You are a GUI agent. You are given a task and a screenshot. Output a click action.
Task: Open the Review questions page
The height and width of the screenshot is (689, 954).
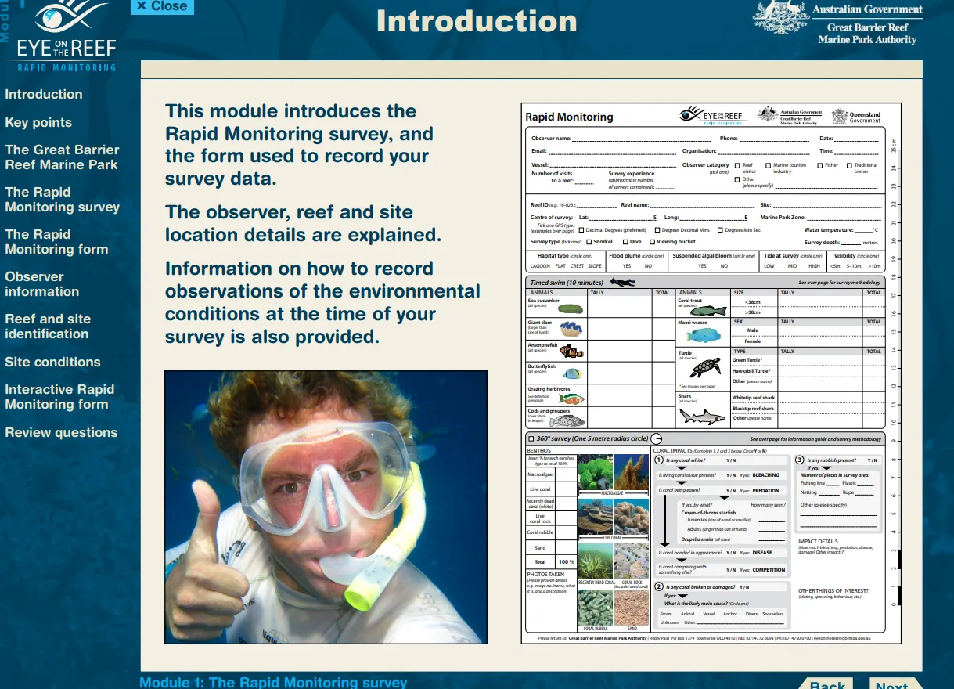(61, 432)
